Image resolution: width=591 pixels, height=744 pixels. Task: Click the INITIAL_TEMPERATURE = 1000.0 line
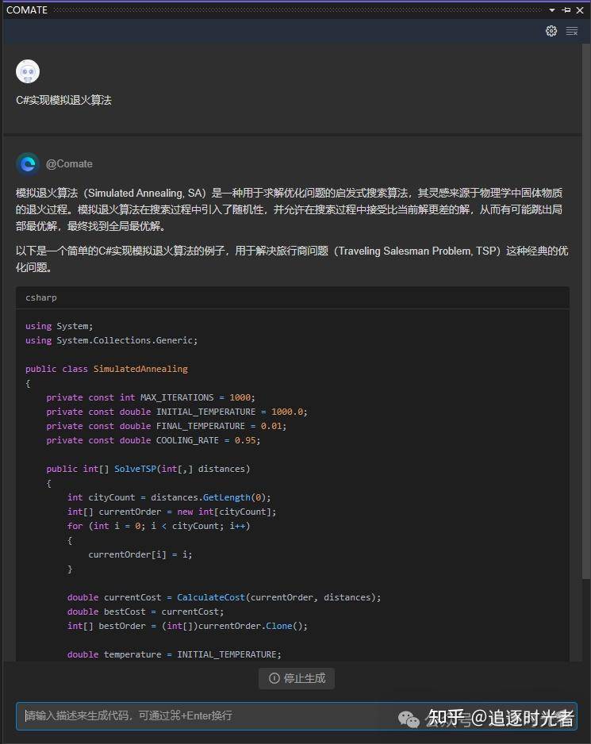tap(177, 412)
